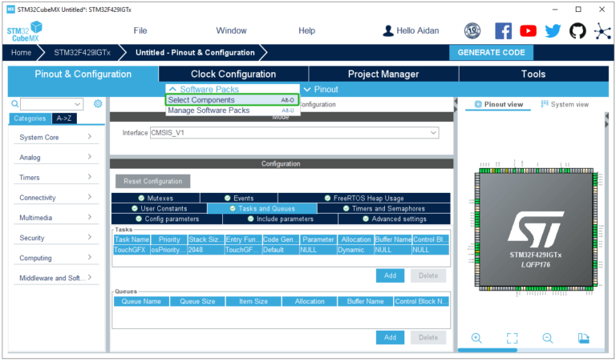Open the GitHub icon link
616x362 pixels.
point(577,30)
